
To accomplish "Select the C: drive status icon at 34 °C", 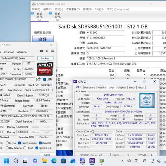I will [32, 13].
